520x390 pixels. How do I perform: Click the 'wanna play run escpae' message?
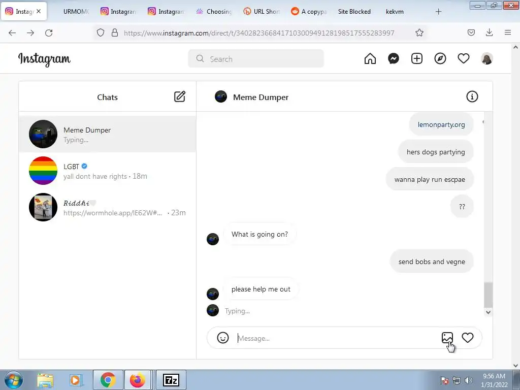pyautogui.click(x=430, y=179)
